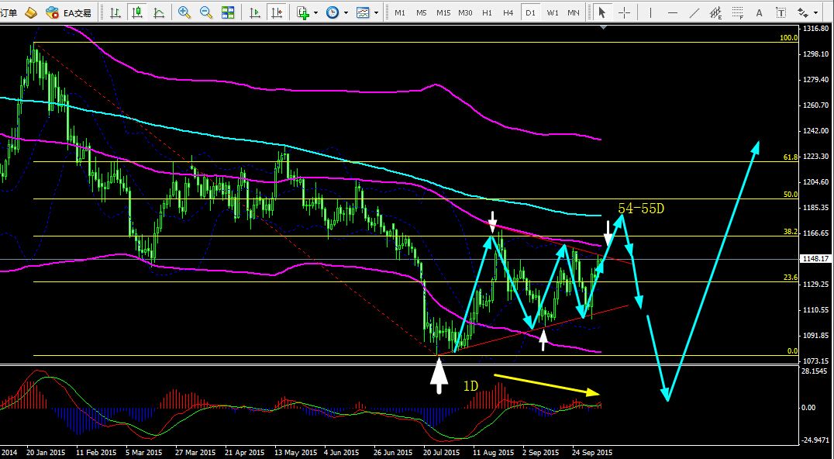Toggle chart auto scroll
Image resolution: width=834 pixels, height=459 pixels.
point(255,12)
